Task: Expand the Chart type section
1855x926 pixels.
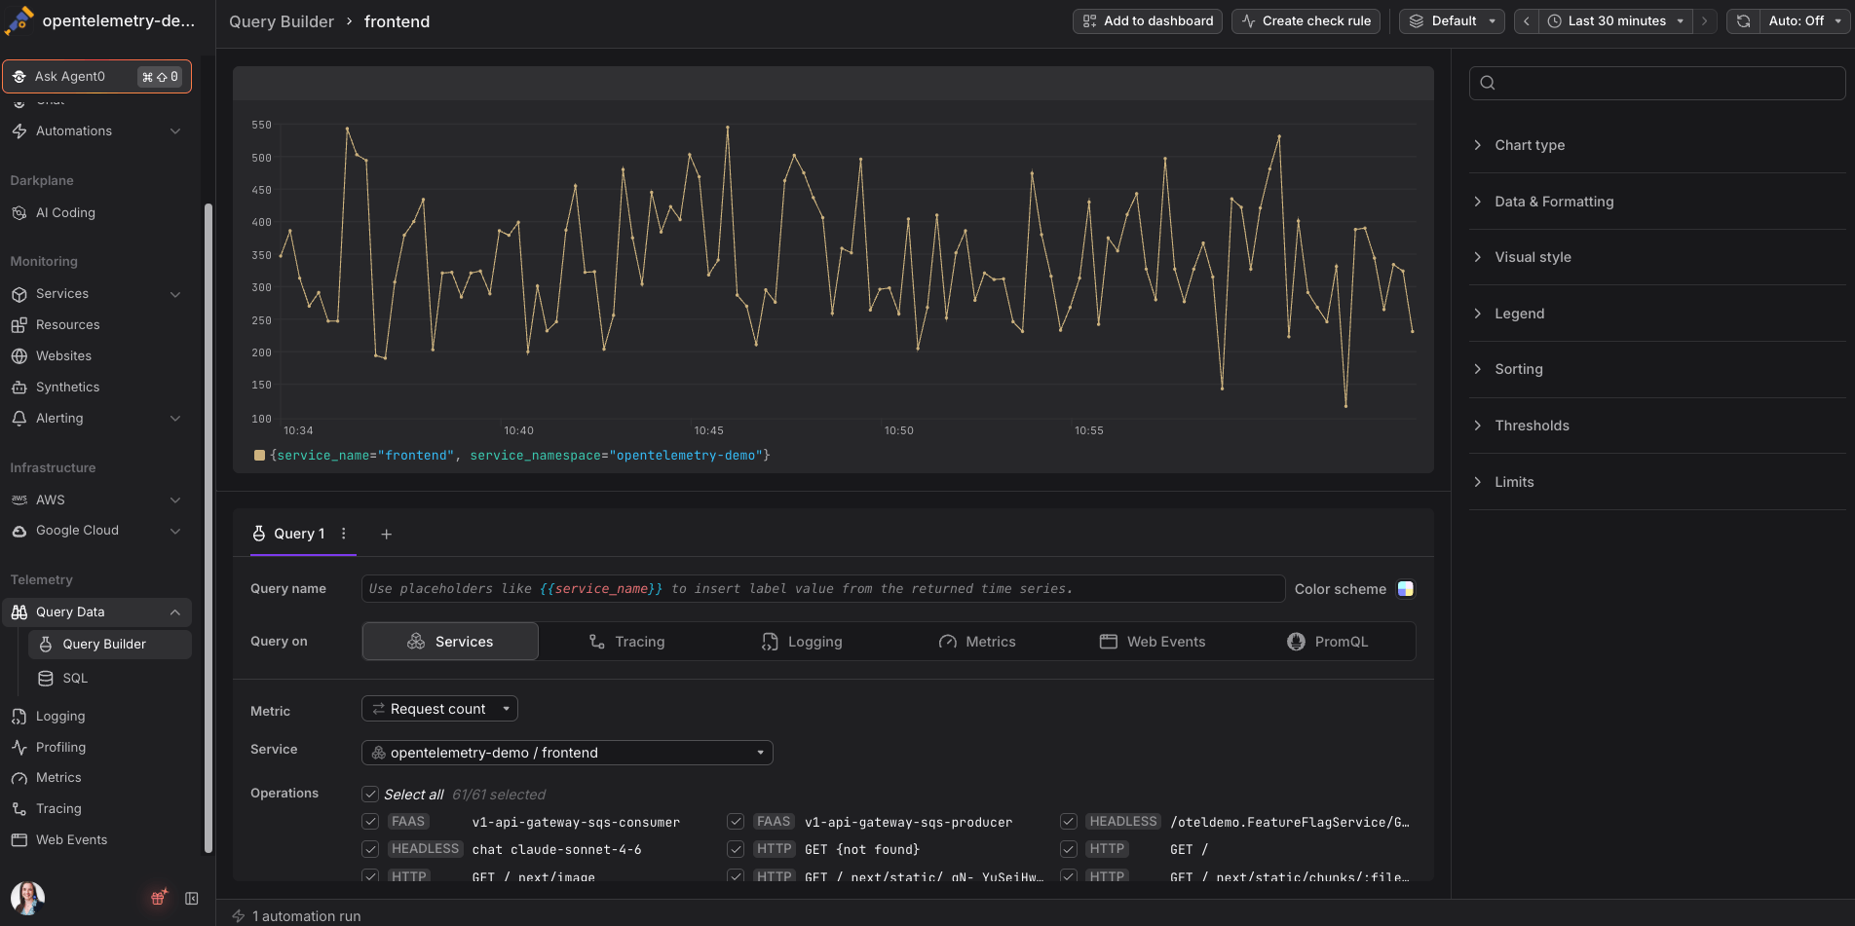Action: click(1657, 145)
